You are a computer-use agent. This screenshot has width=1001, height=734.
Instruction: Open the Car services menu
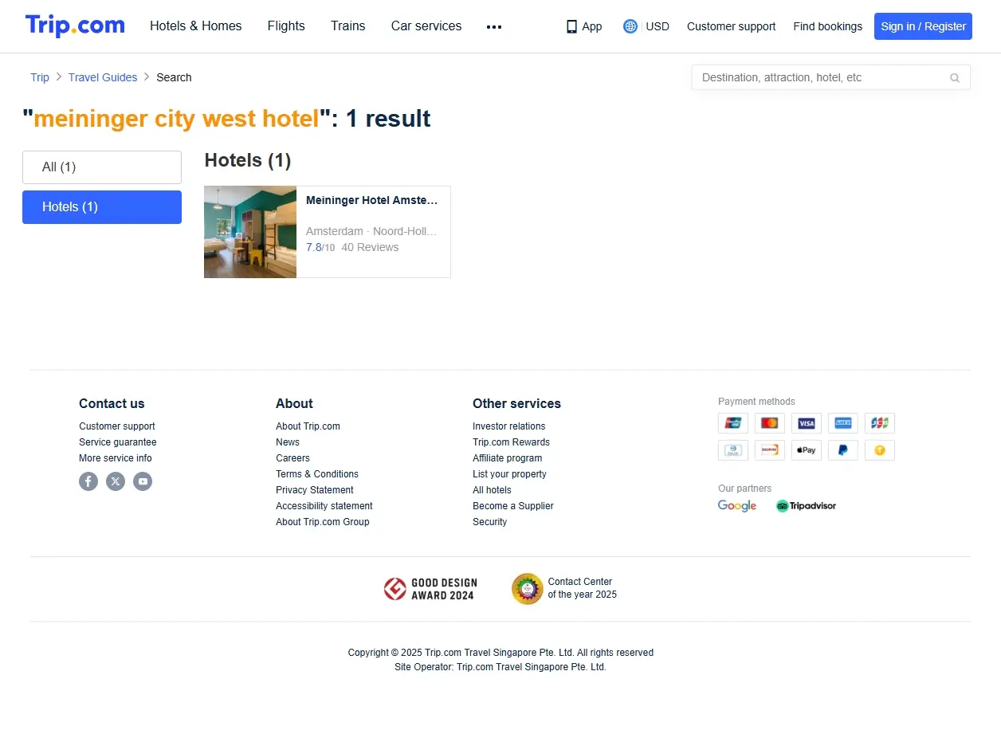click(426, 26)
